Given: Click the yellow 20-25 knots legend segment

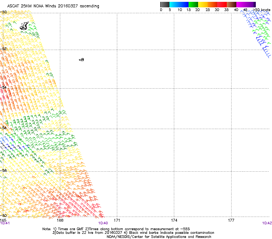Looking at the screenshot, I should click(203, 4).
